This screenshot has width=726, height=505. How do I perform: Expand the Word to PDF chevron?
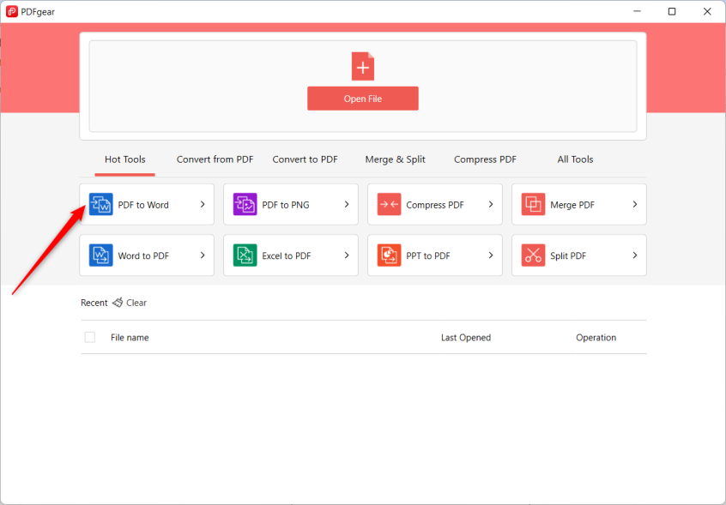pyautogui.click(x=203, y=256)
